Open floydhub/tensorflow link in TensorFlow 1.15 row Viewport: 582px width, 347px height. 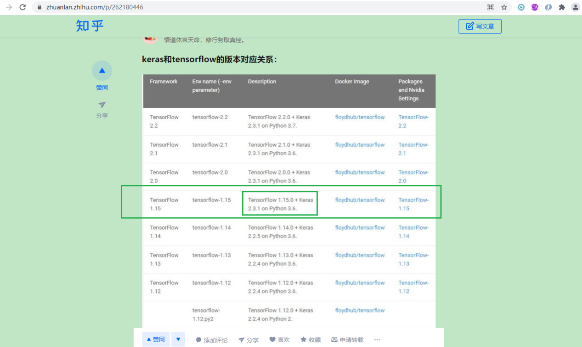360,200
